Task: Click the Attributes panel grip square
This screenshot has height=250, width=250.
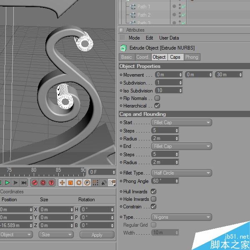Action: [x=122, y=30]
